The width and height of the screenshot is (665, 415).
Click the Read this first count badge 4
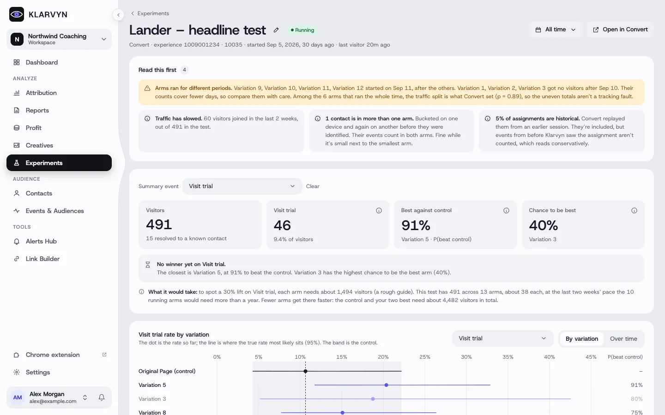pyautogui.click(x=184, y=70)
